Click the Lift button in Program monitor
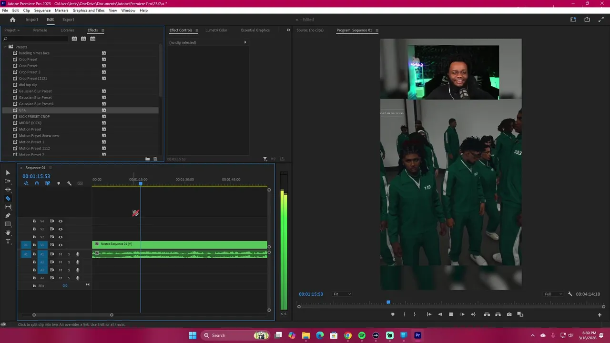This screenshot has width=610, height=343. [487, 314]
